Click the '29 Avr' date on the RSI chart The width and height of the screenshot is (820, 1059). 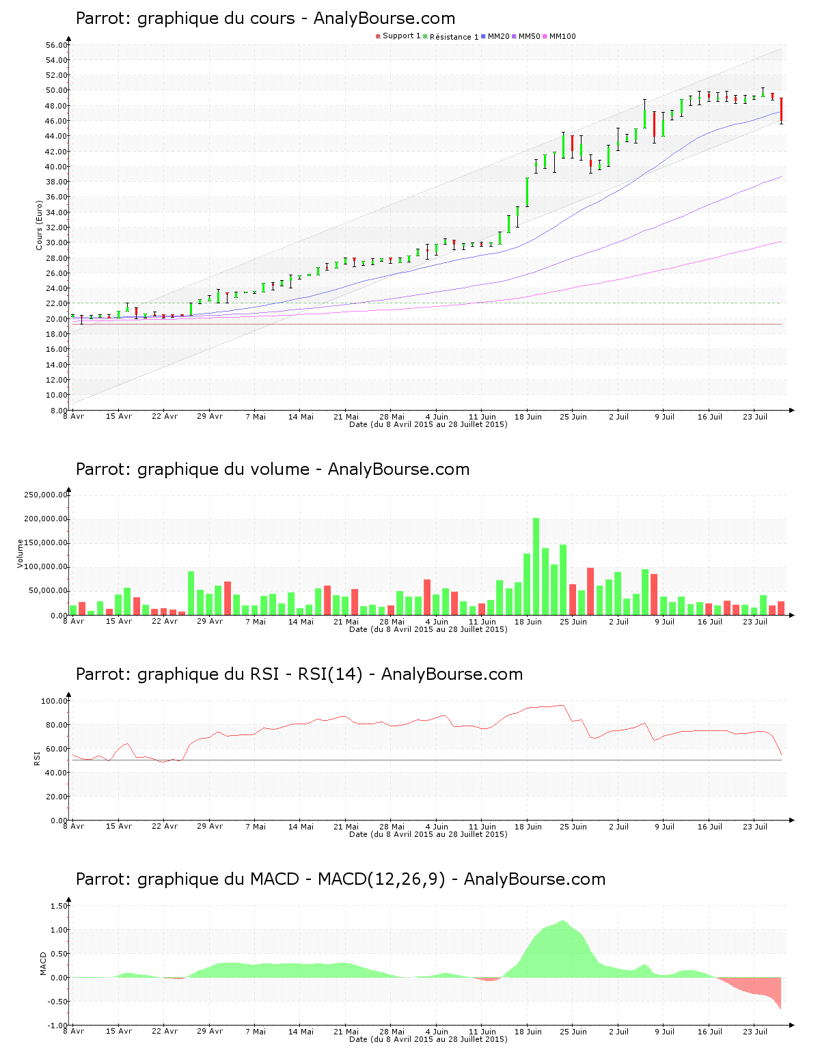click(x=210, y=827)
